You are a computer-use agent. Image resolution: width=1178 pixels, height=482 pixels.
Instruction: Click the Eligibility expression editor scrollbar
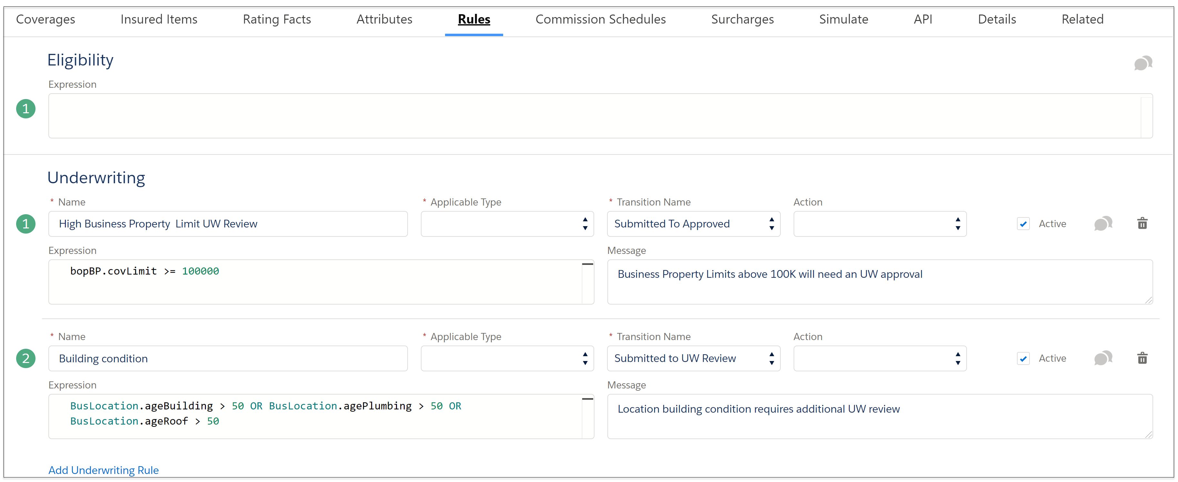pos(1146,117)
